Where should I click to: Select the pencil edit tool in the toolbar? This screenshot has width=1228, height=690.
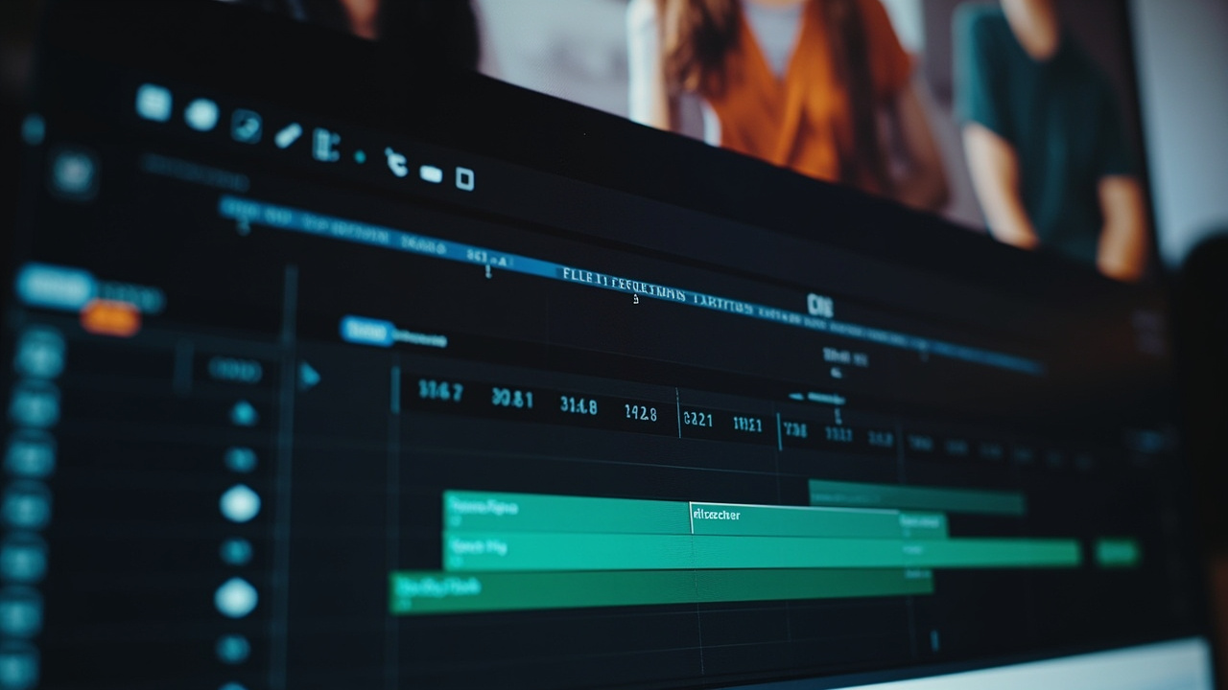tap(288, 135)
